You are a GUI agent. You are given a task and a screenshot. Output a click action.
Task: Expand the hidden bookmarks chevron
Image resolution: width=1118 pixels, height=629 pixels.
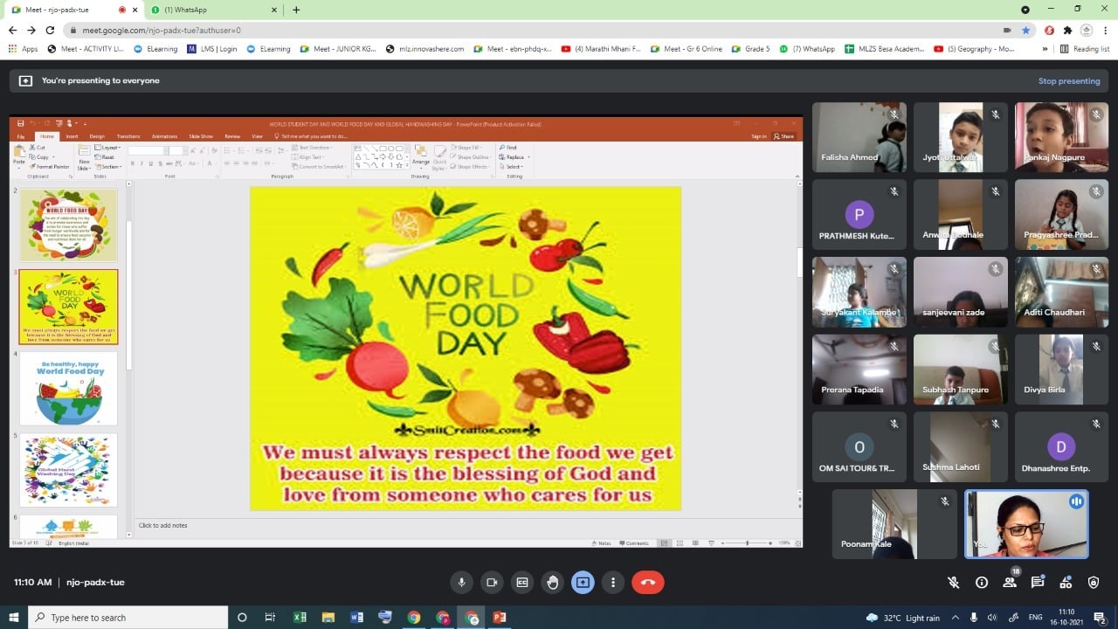click(x=1045, y=49)
